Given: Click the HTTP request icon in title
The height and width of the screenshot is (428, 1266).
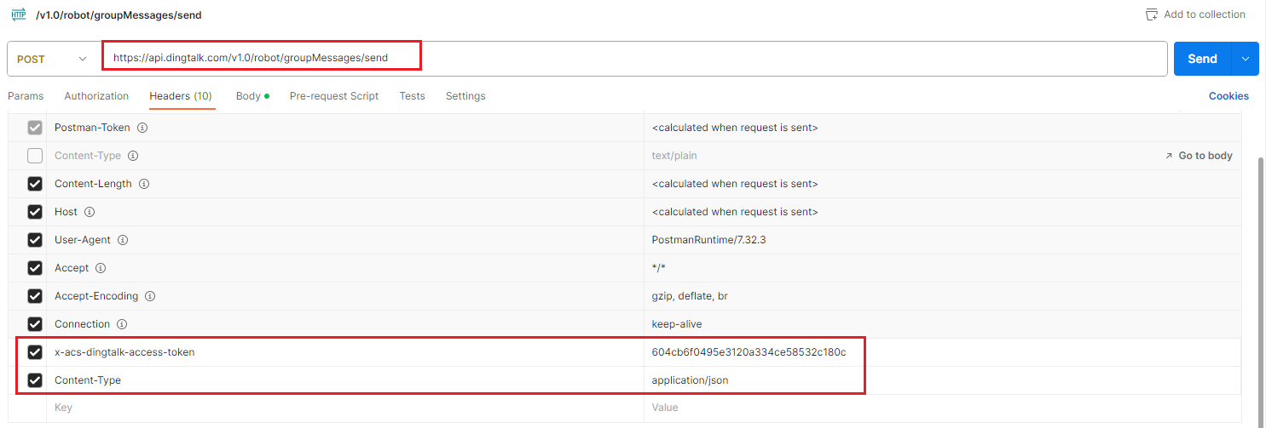Looking at the screenshot, I should 18,14.
